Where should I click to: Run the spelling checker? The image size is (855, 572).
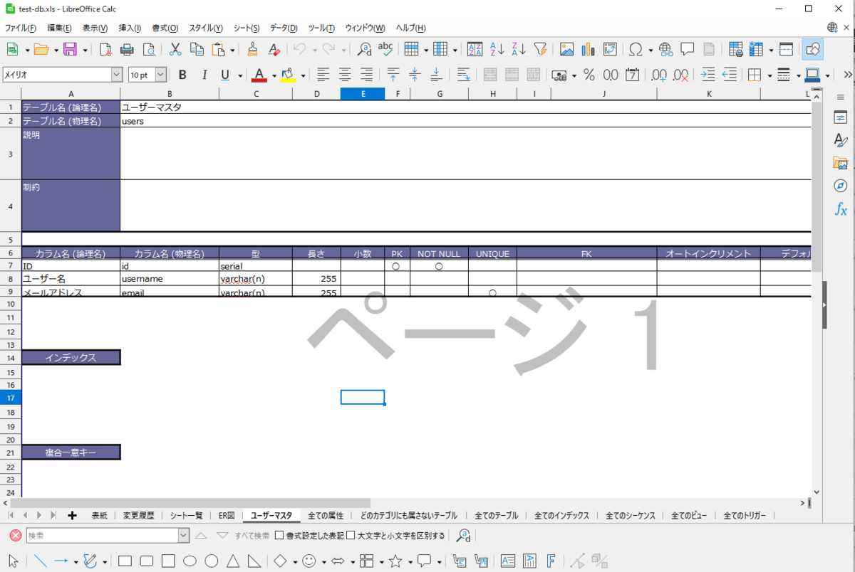click(x=385, y=49)
